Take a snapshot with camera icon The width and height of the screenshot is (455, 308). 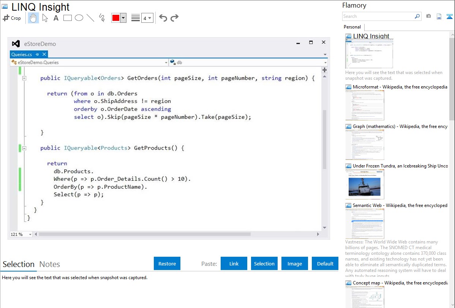pos(428,16)
